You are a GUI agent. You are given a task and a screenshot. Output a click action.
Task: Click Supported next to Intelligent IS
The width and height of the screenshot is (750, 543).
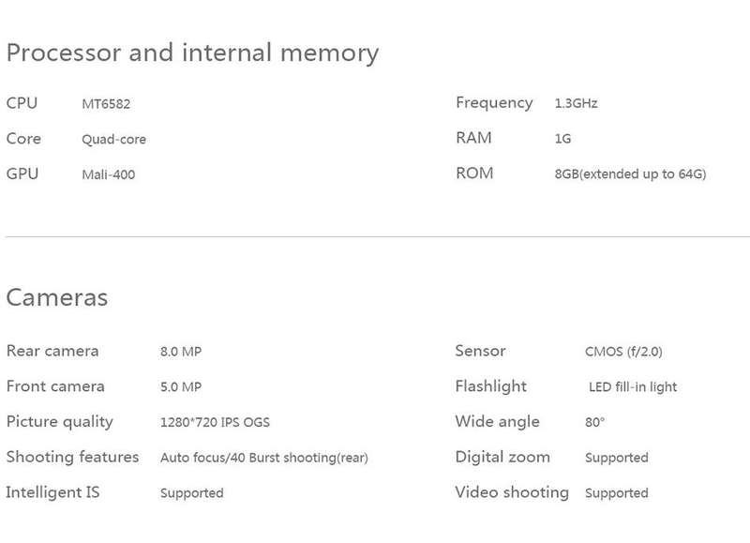click(192, 493)
